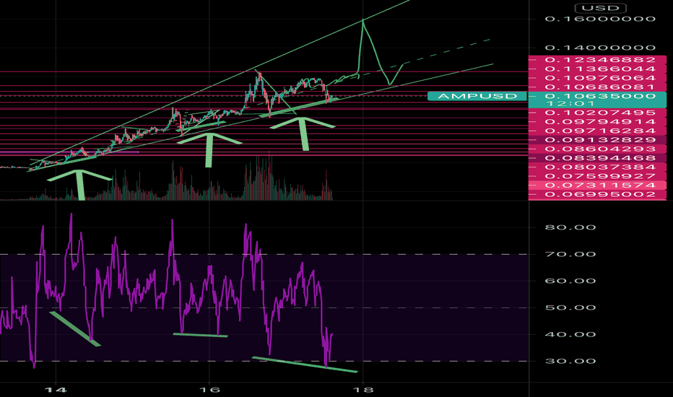673x397 pixels.
Task: Click the 0.07599927 price level label
Action: (x=597, y=176)
